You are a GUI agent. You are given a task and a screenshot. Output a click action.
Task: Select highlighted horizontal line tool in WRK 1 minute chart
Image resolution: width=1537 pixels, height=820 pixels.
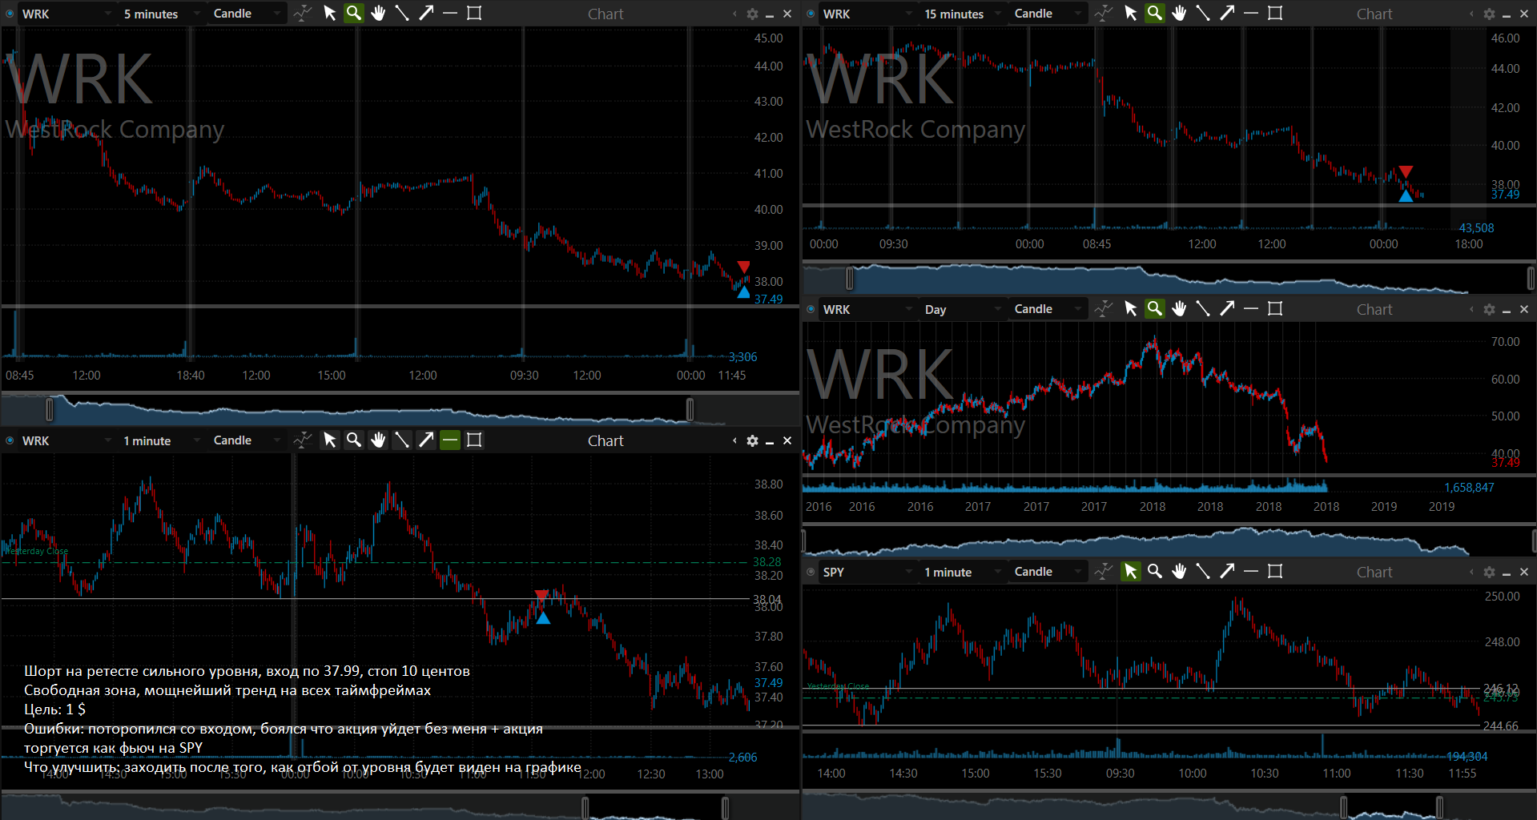450,440
